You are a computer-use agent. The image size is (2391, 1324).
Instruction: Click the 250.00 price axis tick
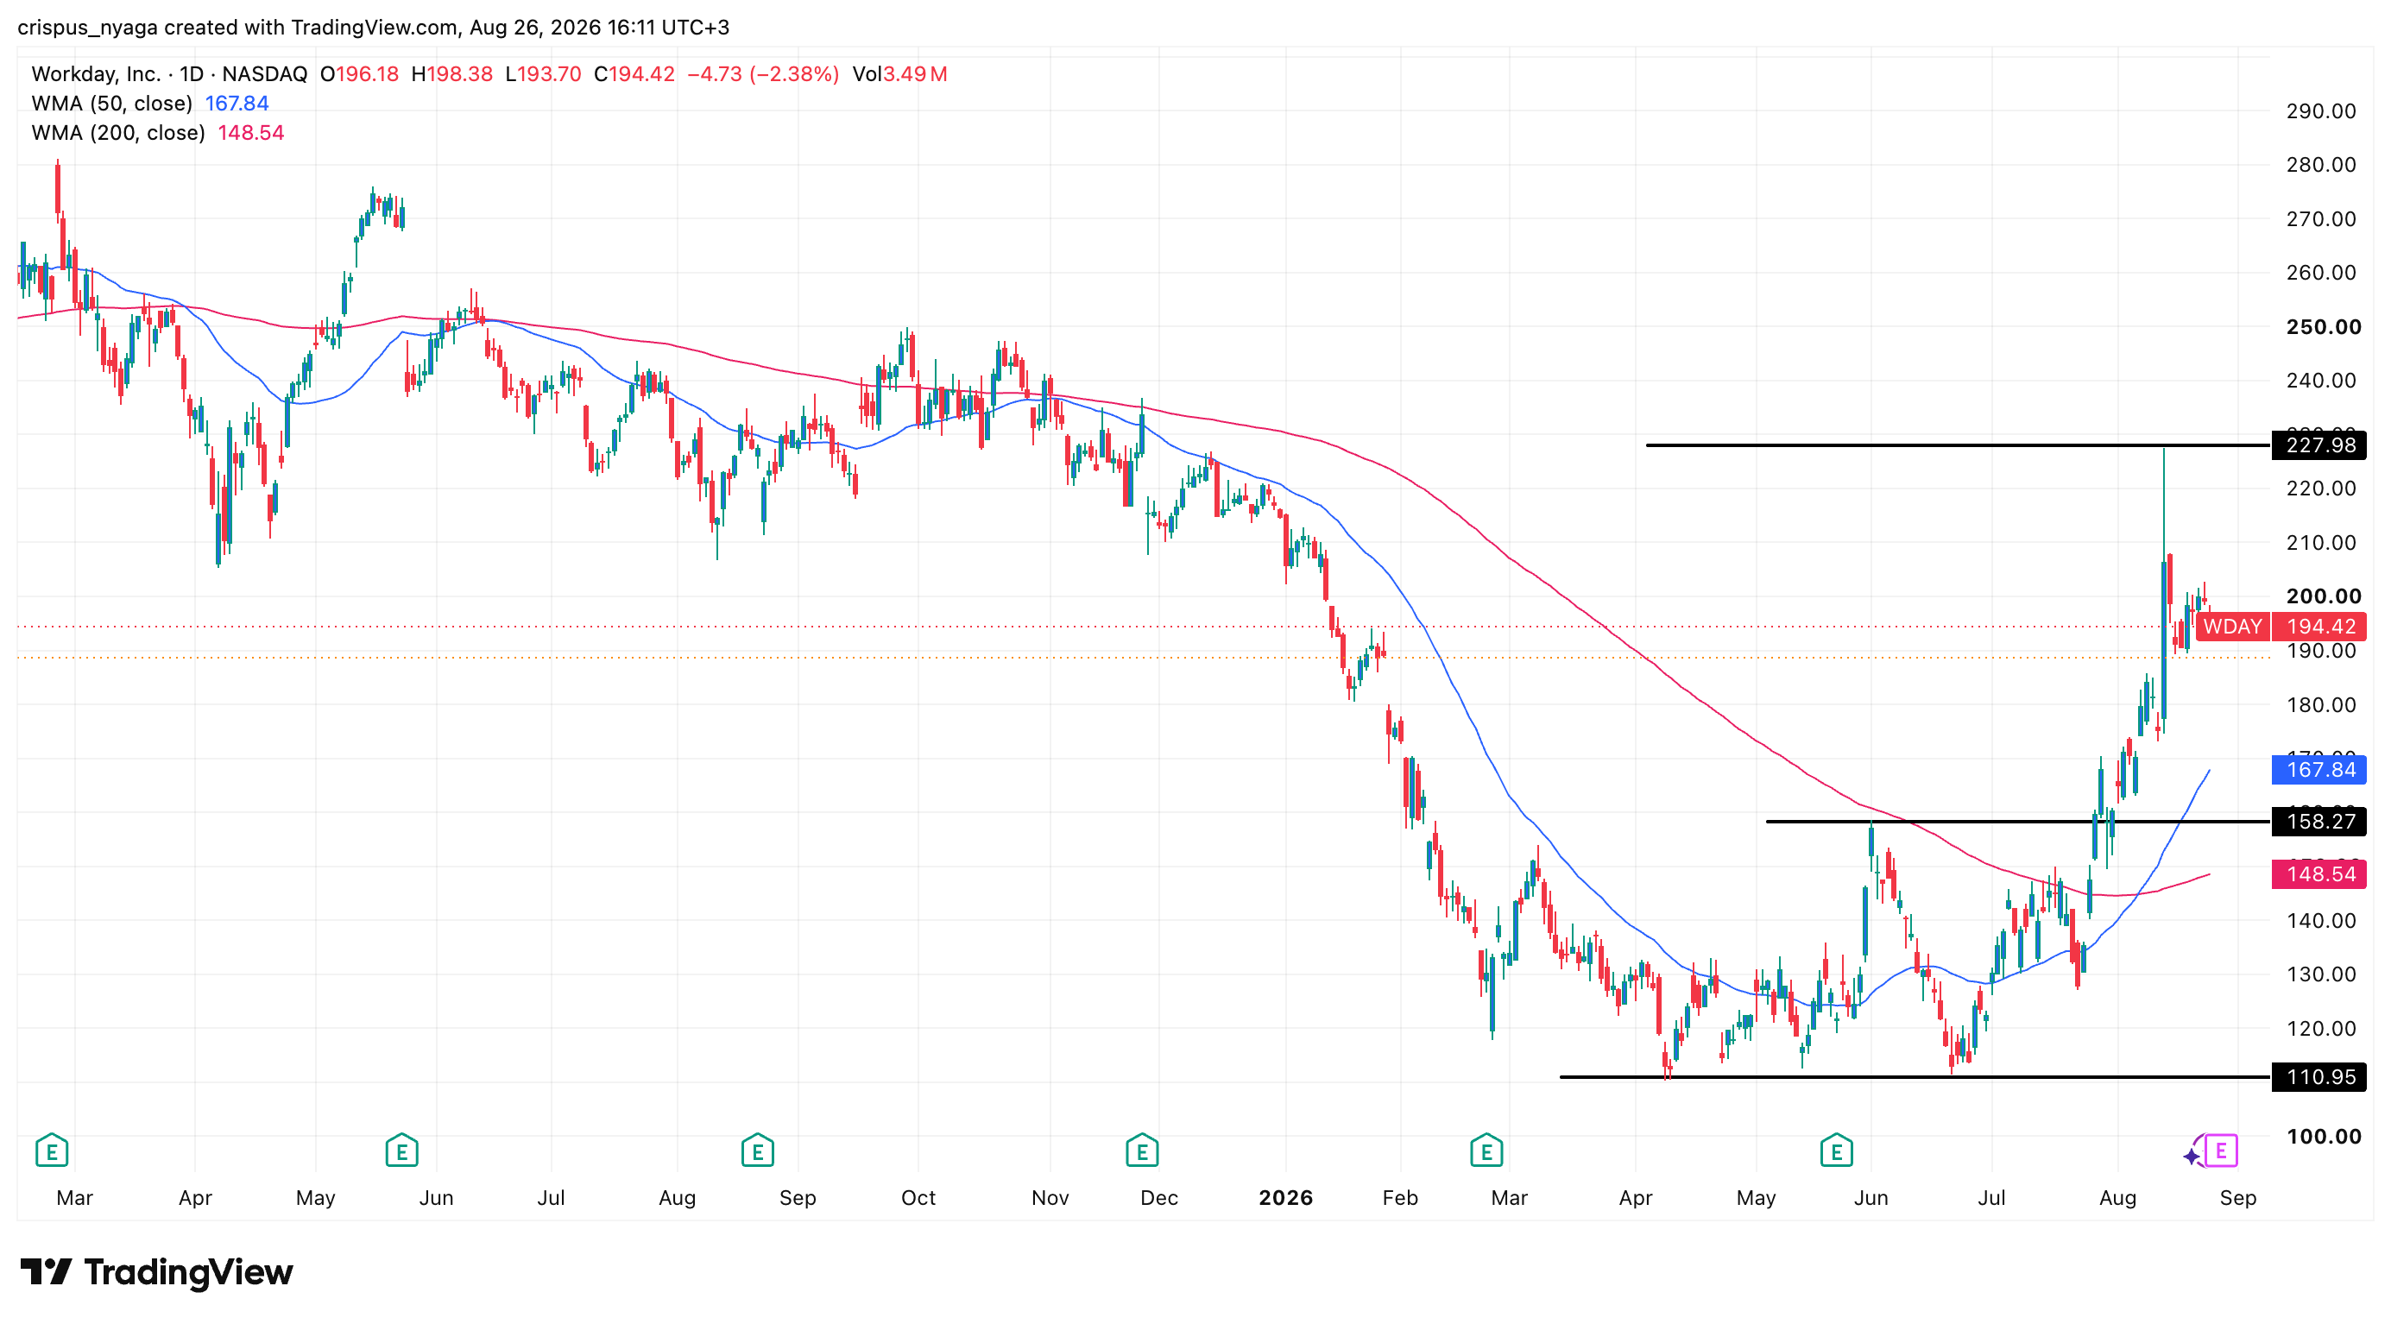click(2324, 326)
